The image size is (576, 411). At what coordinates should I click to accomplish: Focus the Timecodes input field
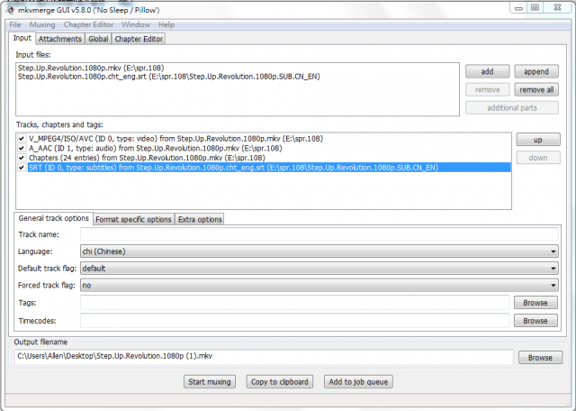[294, 321]
